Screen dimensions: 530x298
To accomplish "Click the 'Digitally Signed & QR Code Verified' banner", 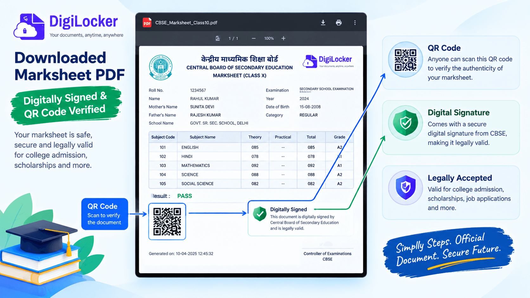I will [66, 105].
